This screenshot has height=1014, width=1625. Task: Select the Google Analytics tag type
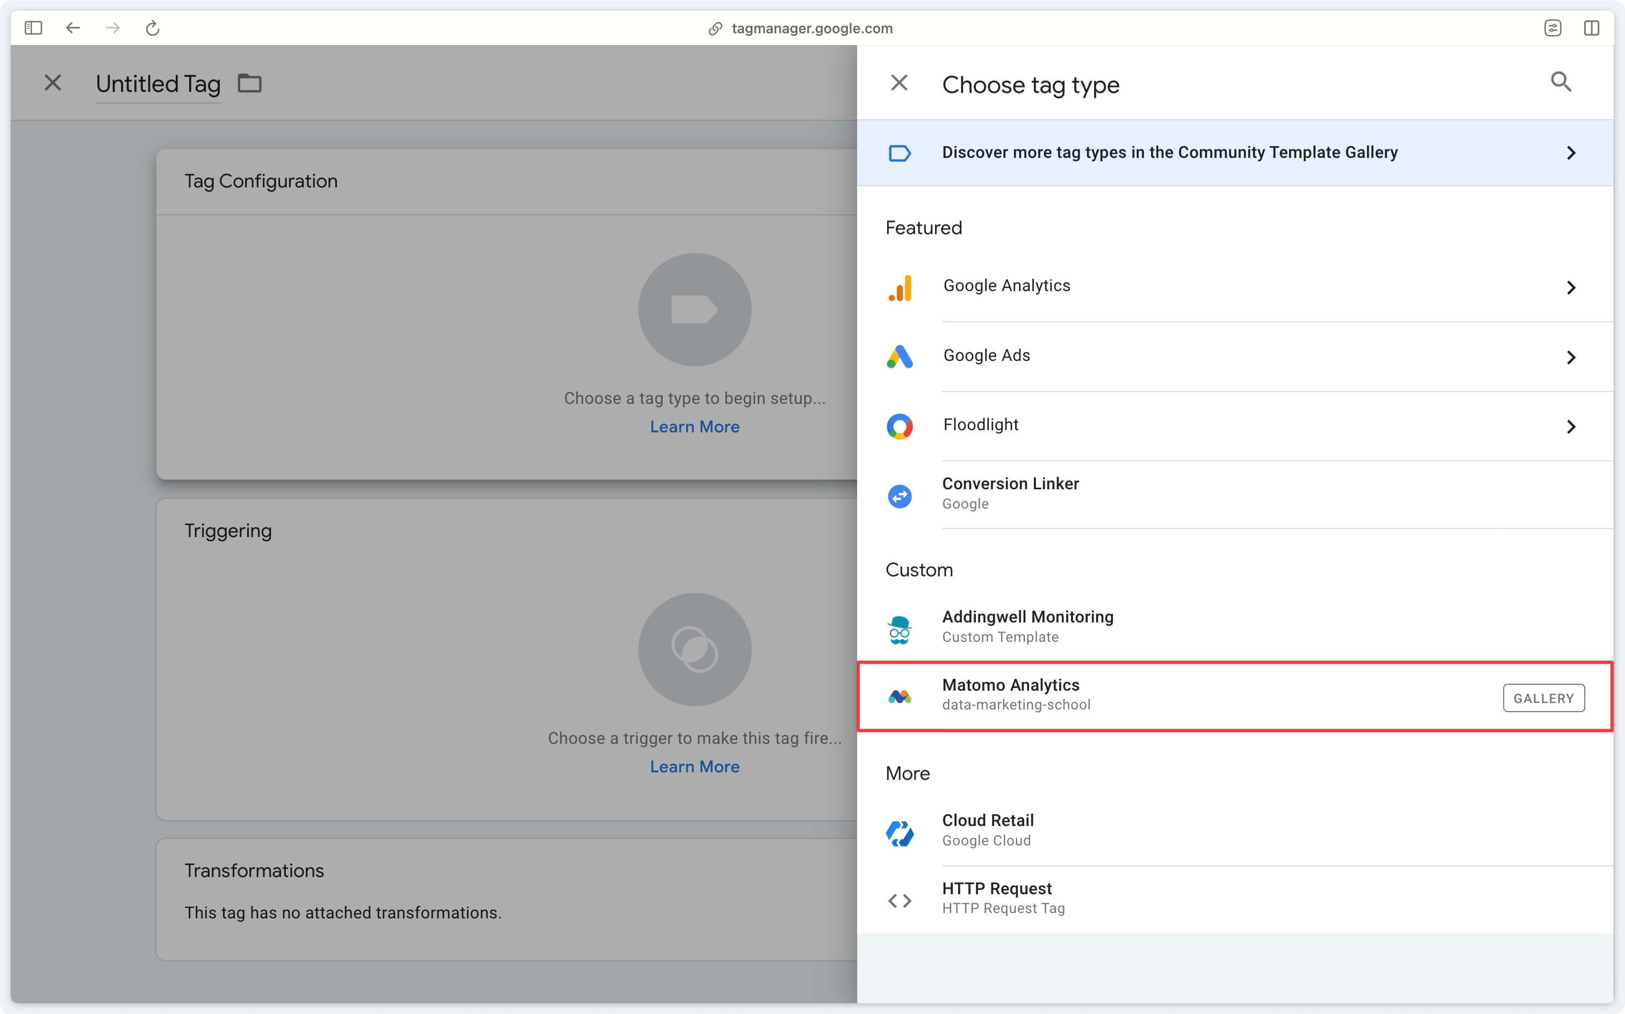[1234, 287]
